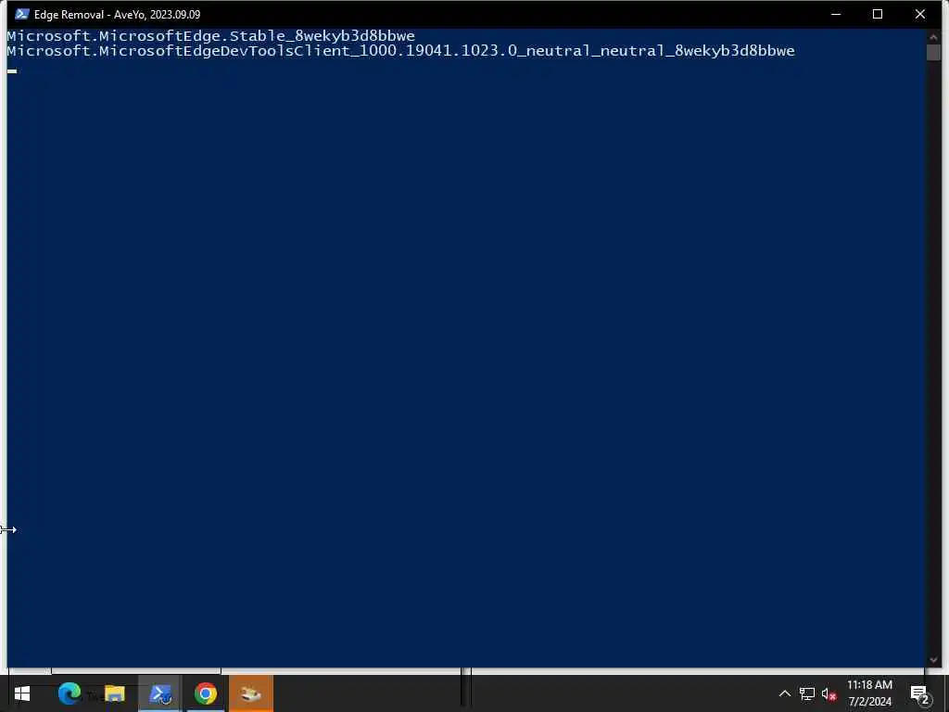
Task: Open the Windows Start menu
Action: [22, 693]
